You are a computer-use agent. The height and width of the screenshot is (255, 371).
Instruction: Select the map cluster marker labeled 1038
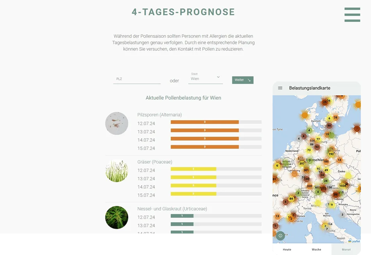(x=343, y=185)
